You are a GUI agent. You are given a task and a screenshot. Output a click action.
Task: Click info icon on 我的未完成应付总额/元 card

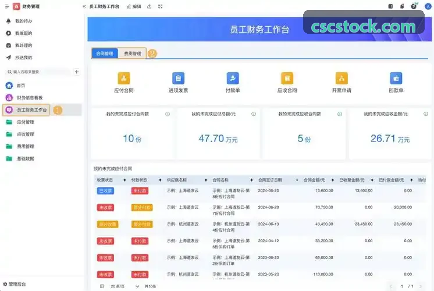[254, 114]
